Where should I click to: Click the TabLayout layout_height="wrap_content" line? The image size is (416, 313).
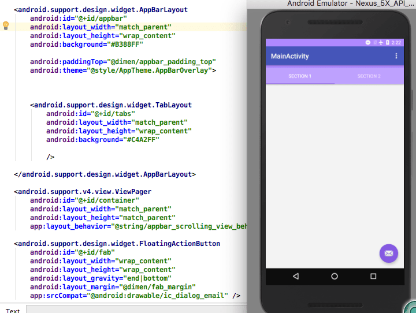[x=119, y=131]
